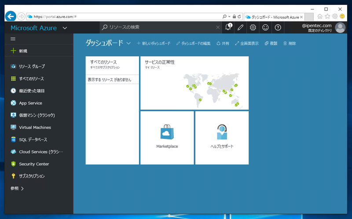Open browser favorites star icon
Image resolution: width=352 pixels, height=219 pixels.
point(327,16)
